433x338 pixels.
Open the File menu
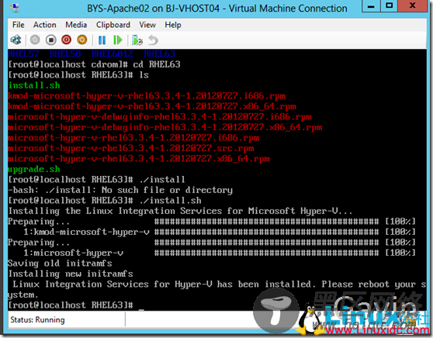click(18, 25)
